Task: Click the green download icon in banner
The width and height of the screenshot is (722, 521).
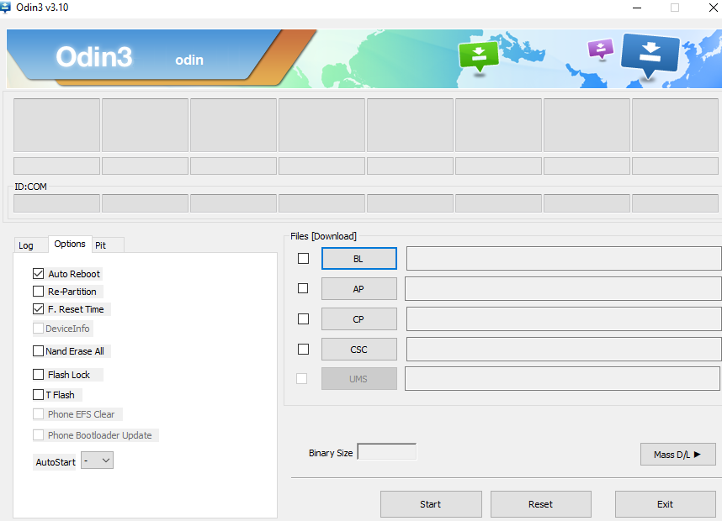Action: point(478,55)
